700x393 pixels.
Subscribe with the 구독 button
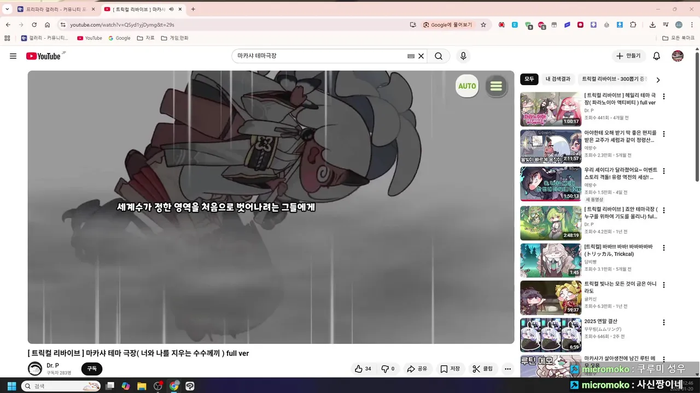92,369
